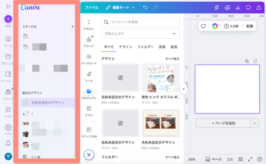Click the share upload icon in header

pos(259,7)
